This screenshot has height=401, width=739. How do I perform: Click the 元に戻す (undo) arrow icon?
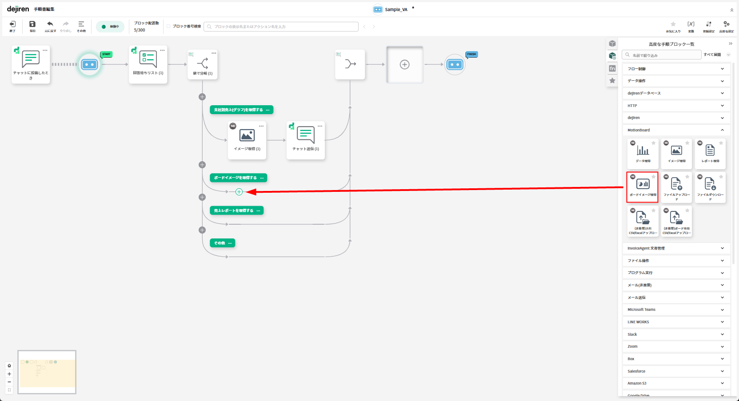[x=50, y=24]
